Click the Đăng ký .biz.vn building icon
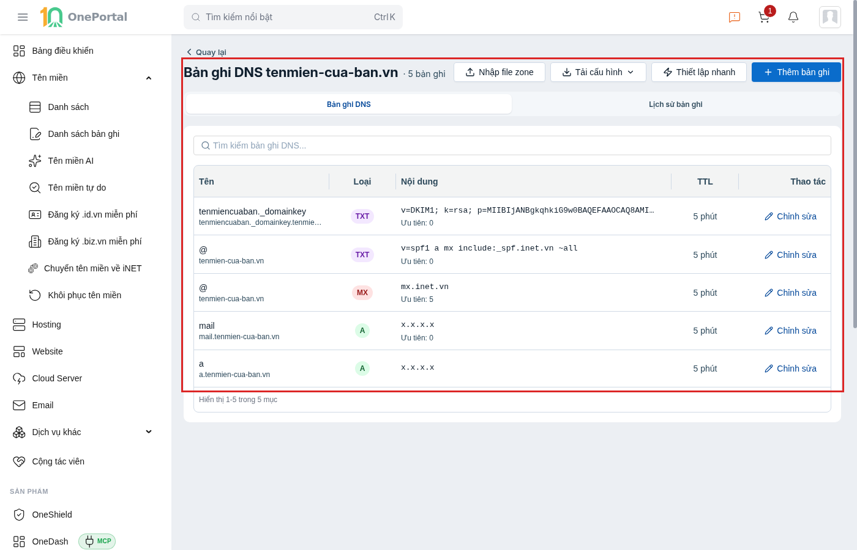 point(35,241)
